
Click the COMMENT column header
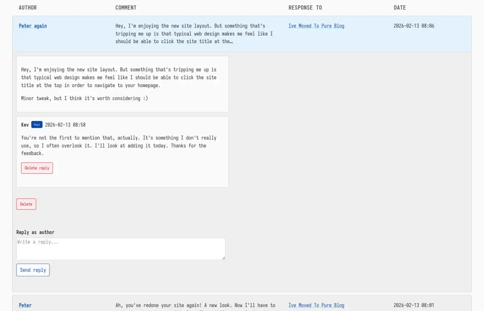[x=126, y=8]
